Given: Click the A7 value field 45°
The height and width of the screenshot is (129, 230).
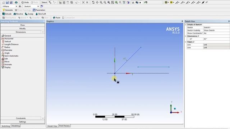Looking at the screenshot, I should [x=216, y=39].
